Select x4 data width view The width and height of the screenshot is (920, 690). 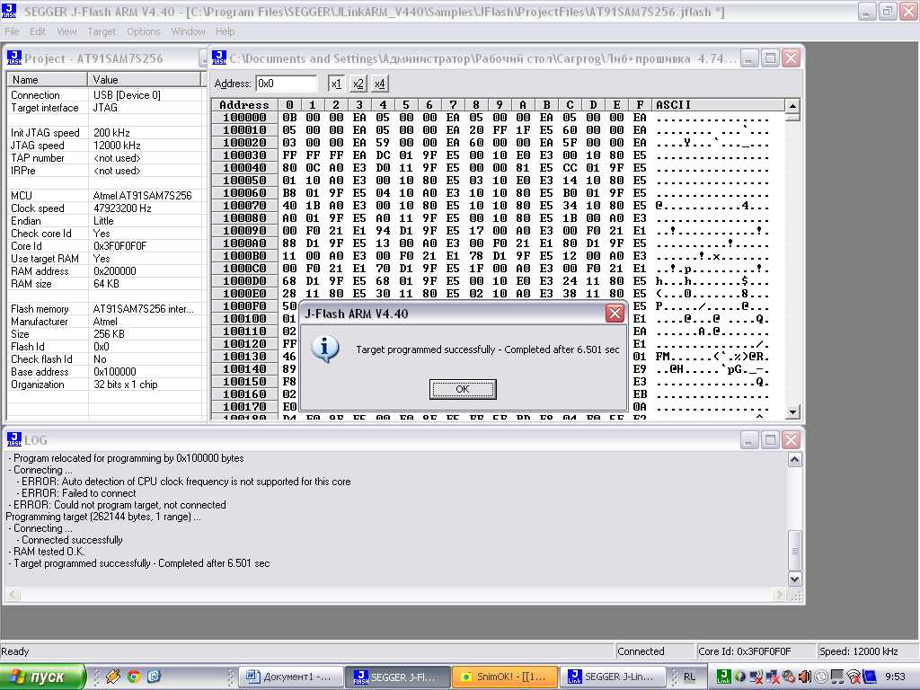coord(380,84)
